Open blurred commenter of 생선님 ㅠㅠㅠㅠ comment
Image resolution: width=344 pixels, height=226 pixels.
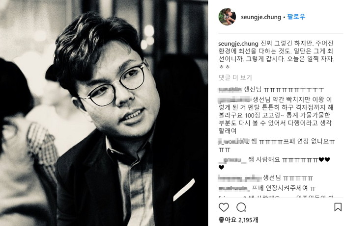coord(230,90)
